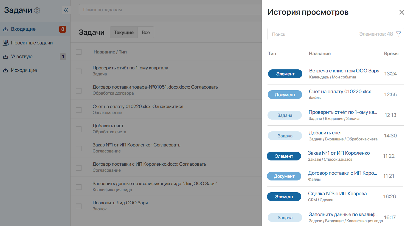The height and width of the screenshot is (226, 408).
Task: Click the Проектные задачи icon
Action: click(5, 43)
